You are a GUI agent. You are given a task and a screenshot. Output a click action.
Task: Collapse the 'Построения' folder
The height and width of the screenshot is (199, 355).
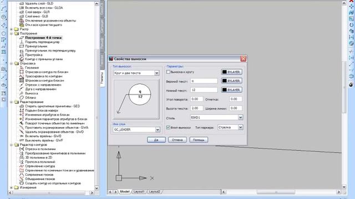pos(11,34)
